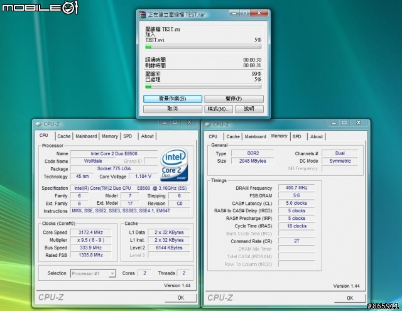The width and height of the screenshot is (402, 311).
Task: Open the About tab in left CPU-Z window
Action: coord(148,136)
